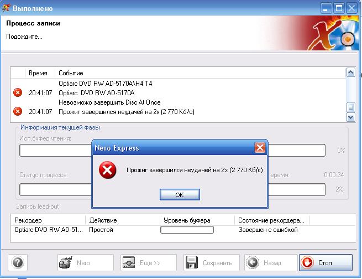This screenshot has height=279, width=362.
Task: Click the Еще >> button
Action: [149, 262]
